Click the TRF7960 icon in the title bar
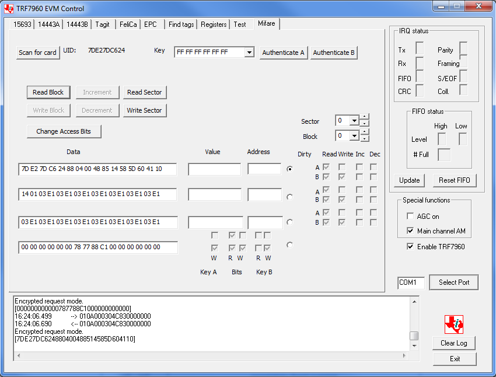 click(x=8, y=8)
